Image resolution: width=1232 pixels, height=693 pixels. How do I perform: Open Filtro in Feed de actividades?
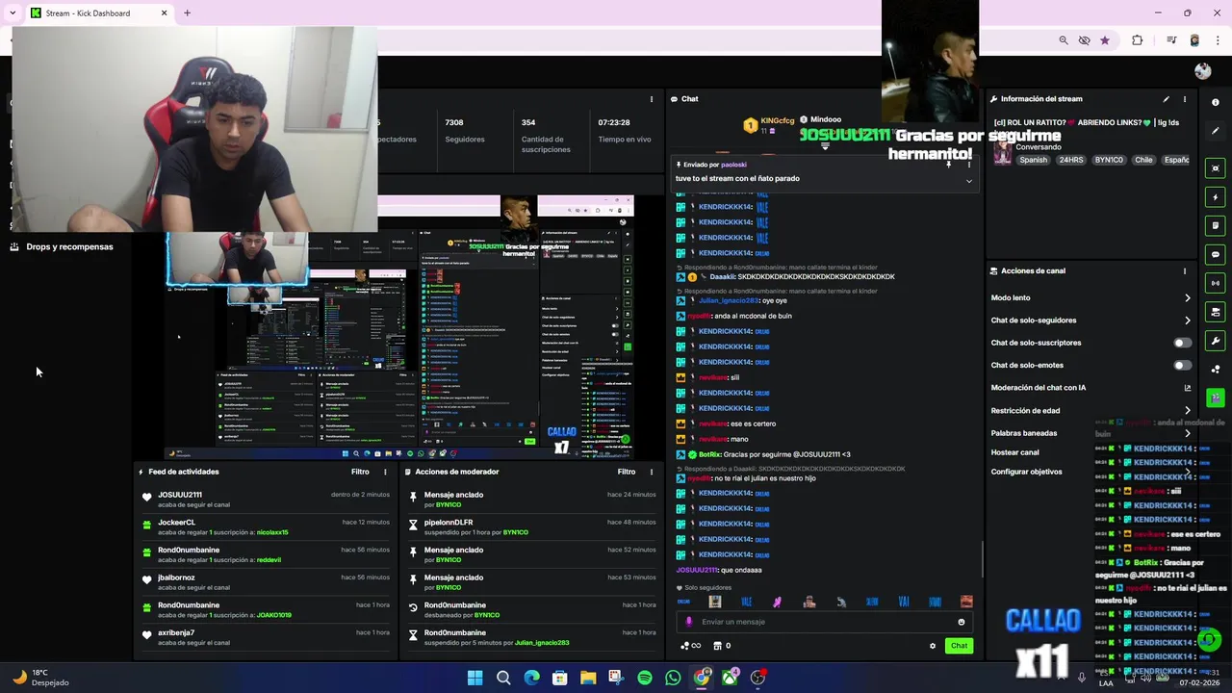pyautogui.click(x=360, y=472)
